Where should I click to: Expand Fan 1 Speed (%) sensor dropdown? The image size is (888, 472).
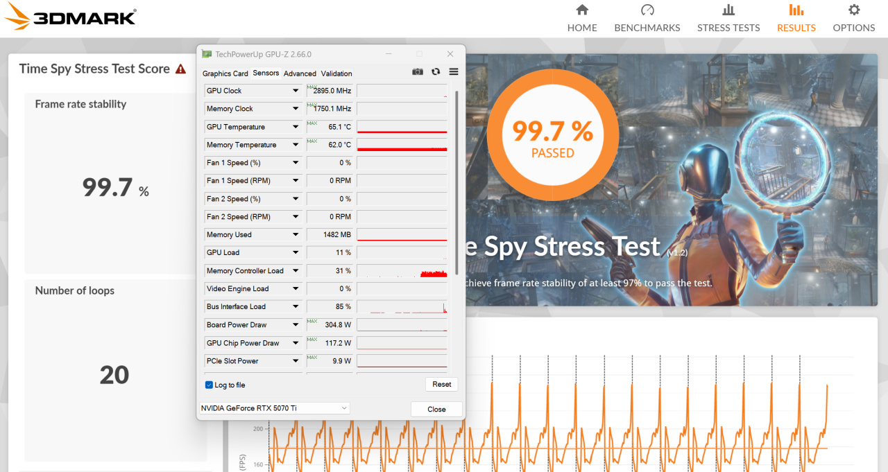[296, 163]
